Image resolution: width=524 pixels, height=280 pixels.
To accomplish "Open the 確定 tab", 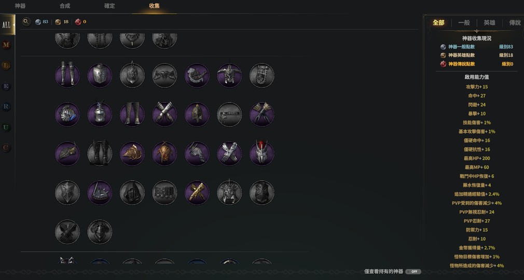I will [x=109, y=6].
